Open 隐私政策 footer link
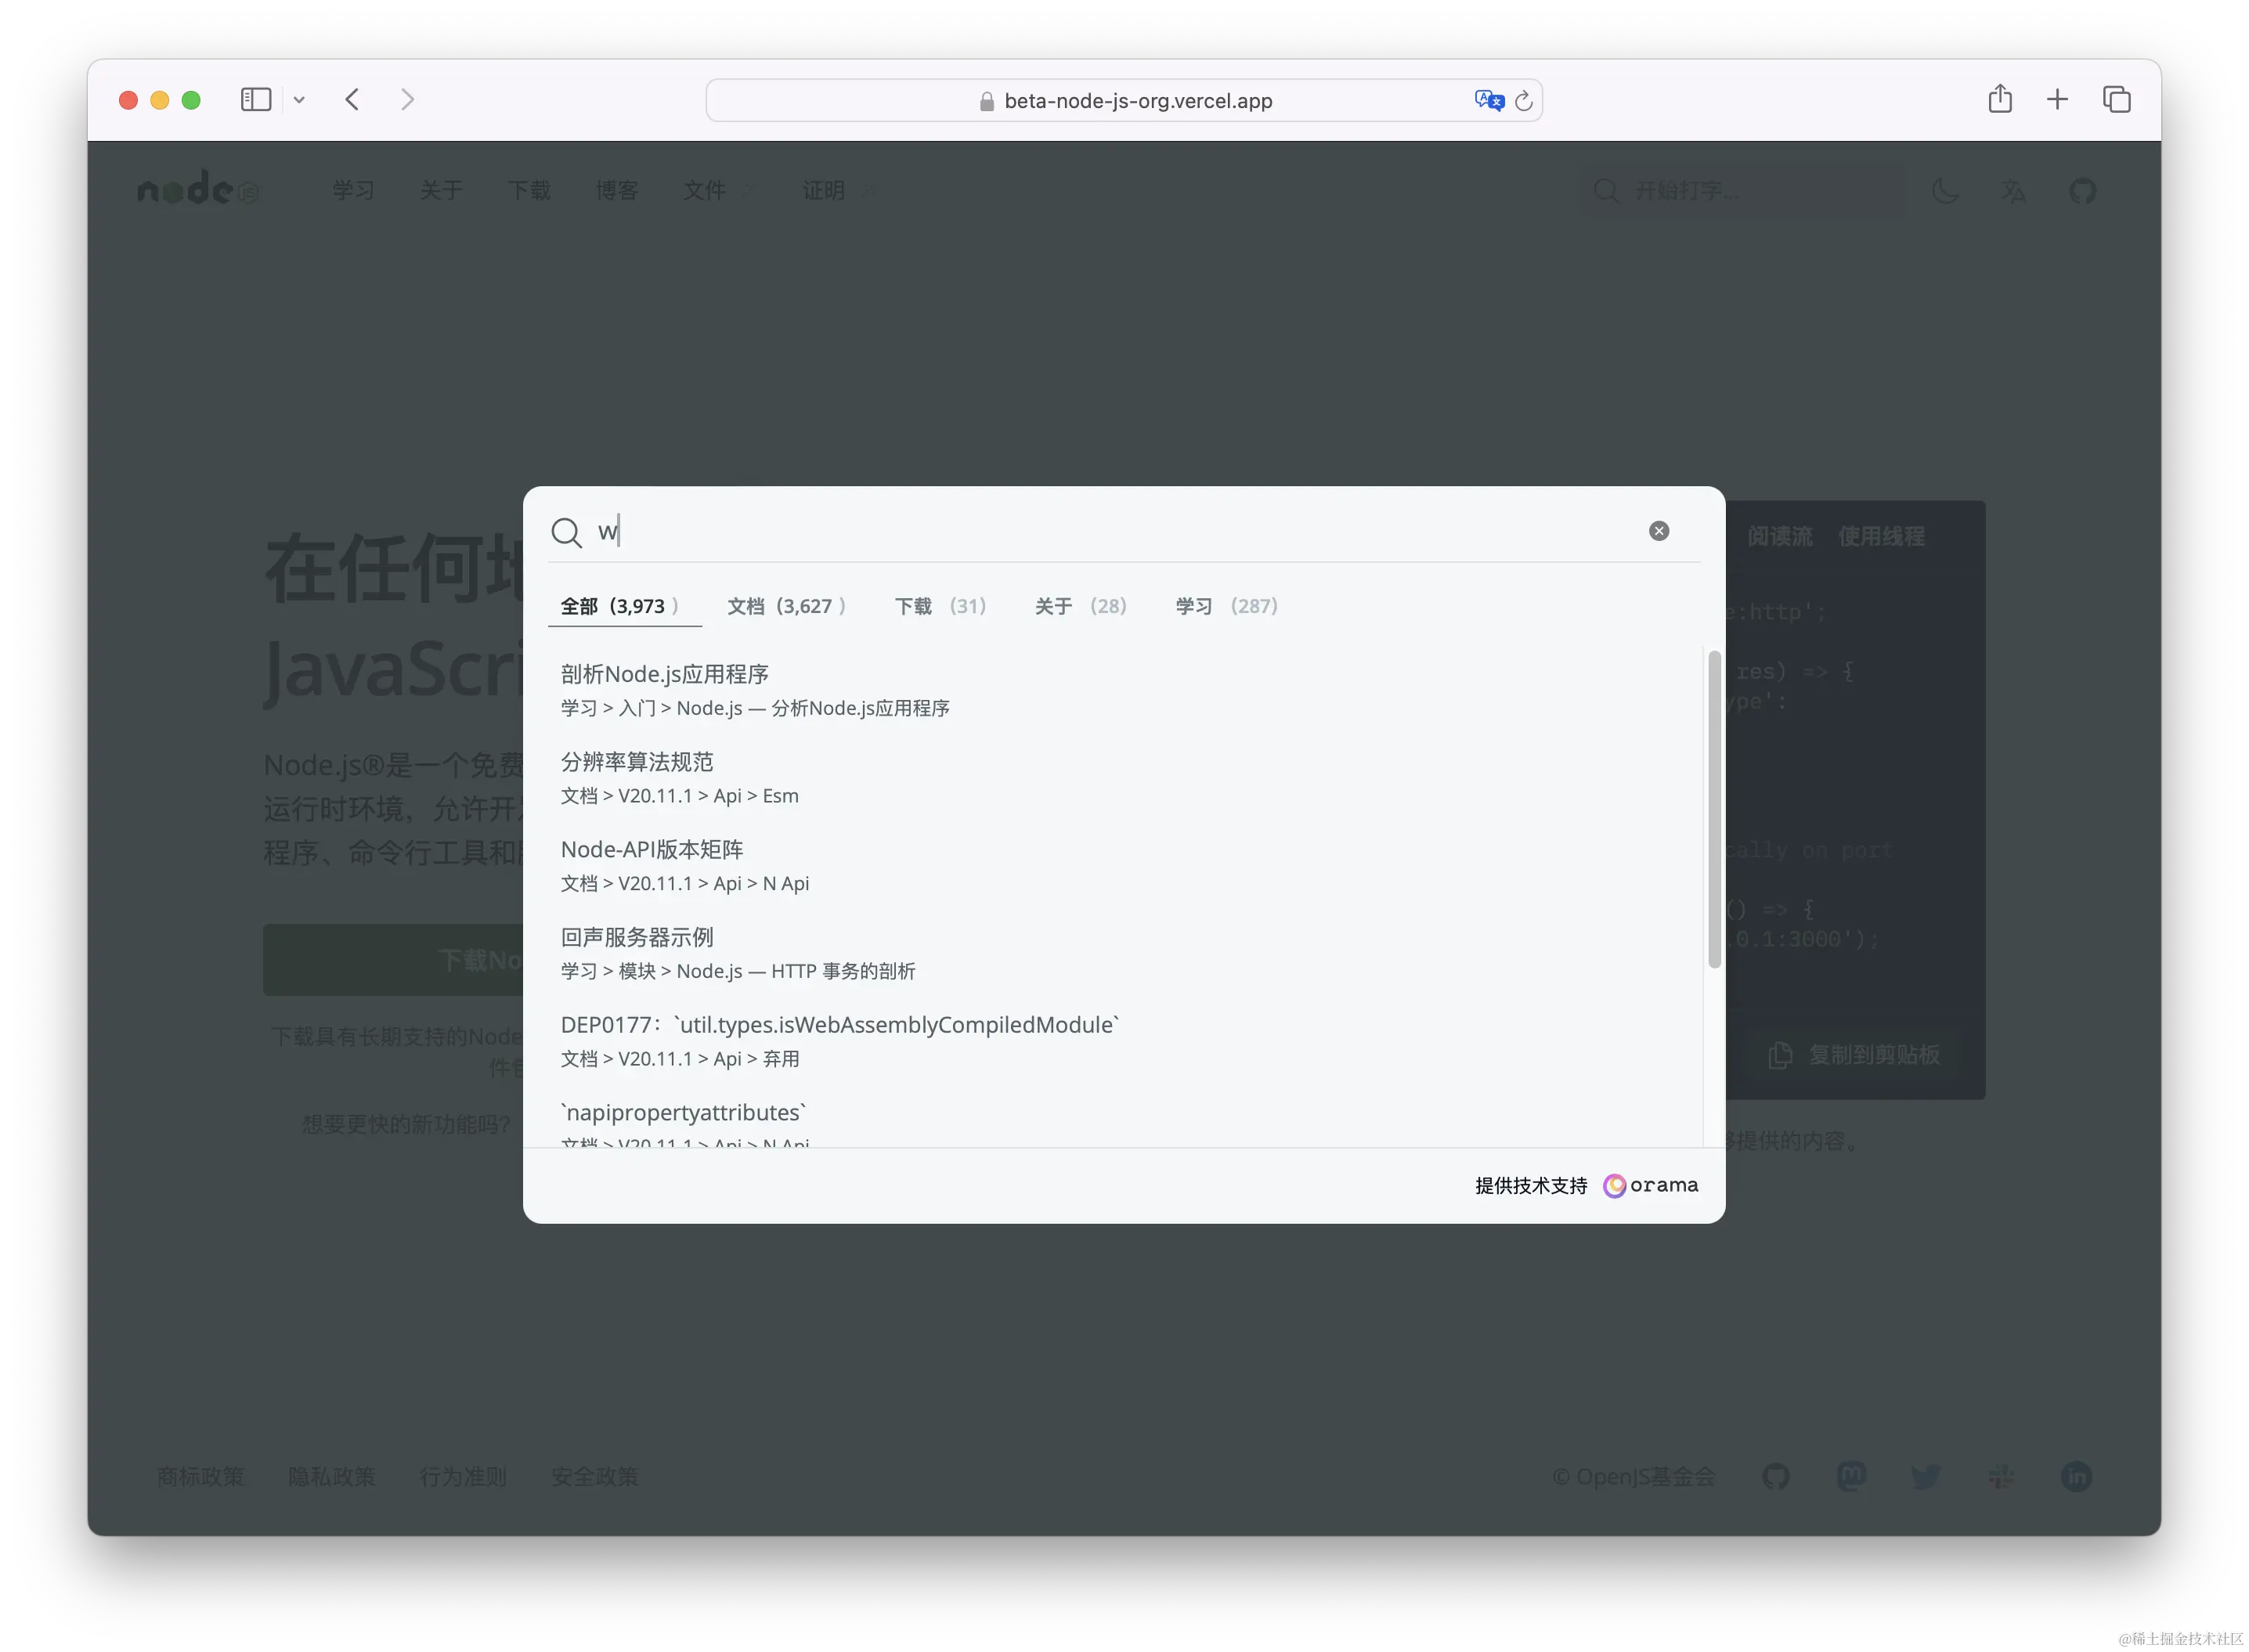 coord(331,1476)
